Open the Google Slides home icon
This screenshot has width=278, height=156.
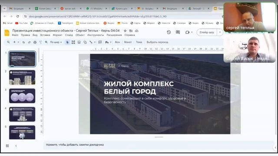pyautogui.click(x=7, y=33)
